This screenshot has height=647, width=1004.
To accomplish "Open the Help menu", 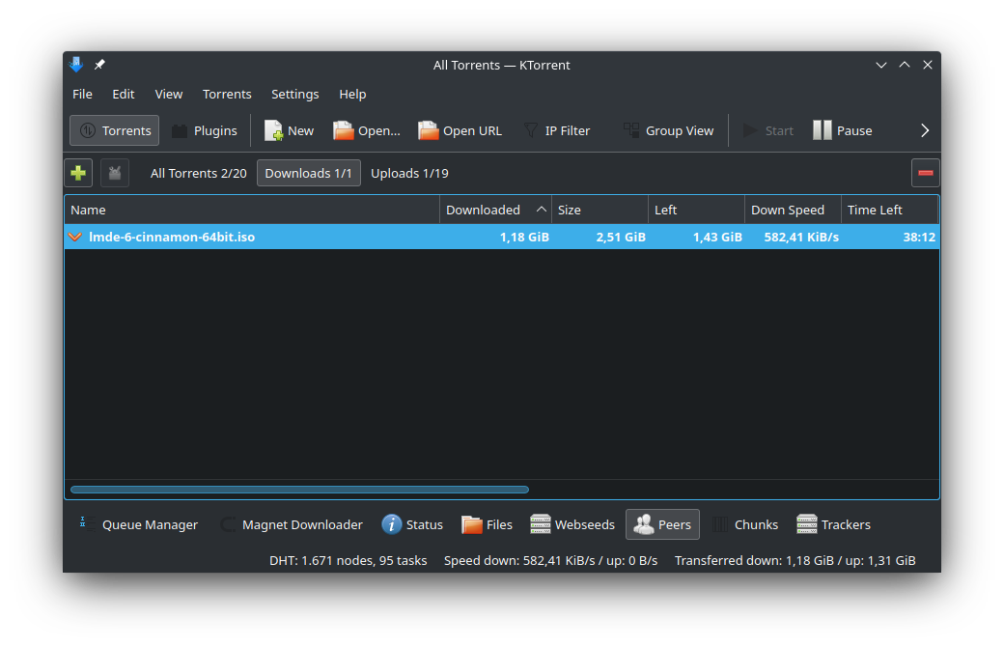I will coord(352,95).
